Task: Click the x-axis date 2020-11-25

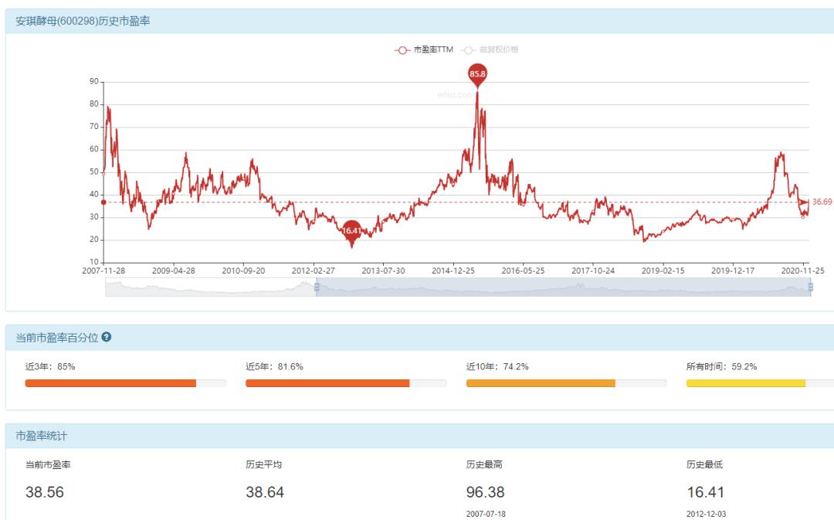Action: tap(802, 270)
